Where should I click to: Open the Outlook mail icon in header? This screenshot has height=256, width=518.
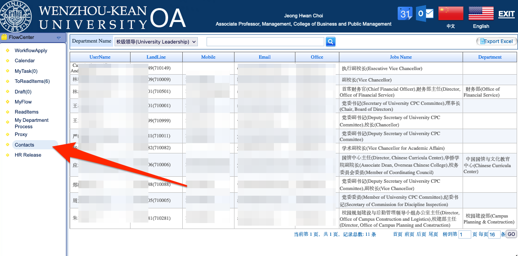point(425,14)
